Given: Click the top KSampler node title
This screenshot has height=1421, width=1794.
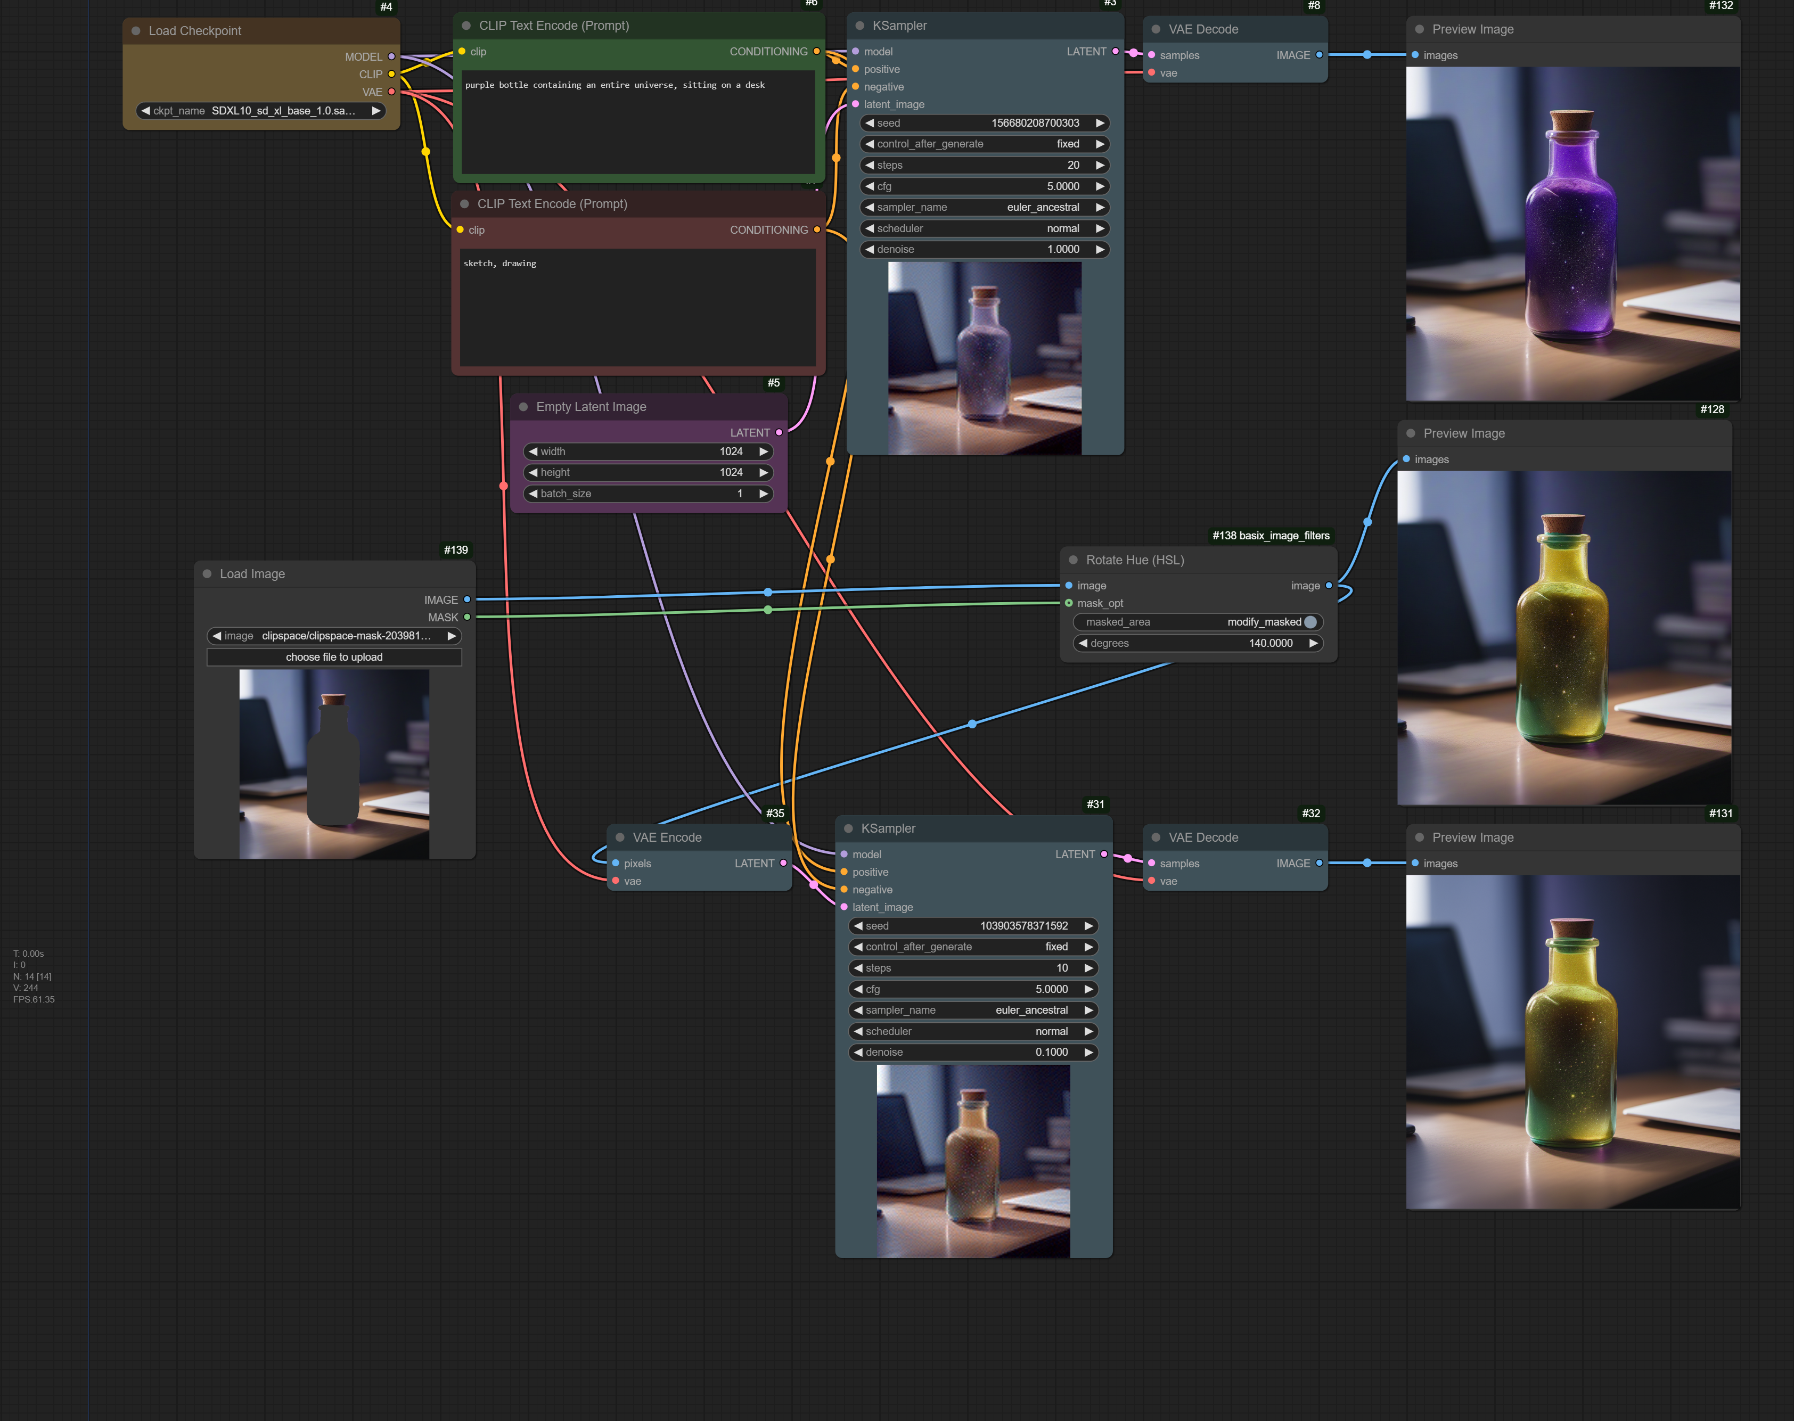Looking at the screenshot, I should pos(899,26).
